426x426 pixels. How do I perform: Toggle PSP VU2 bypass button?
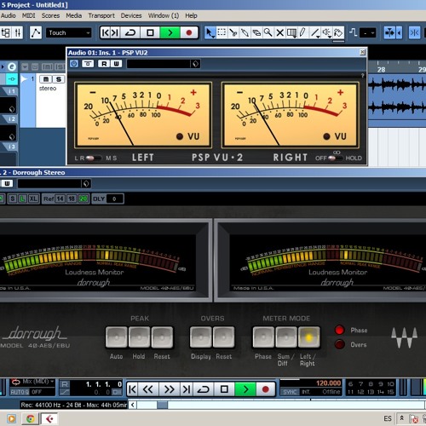click(88, 64)
